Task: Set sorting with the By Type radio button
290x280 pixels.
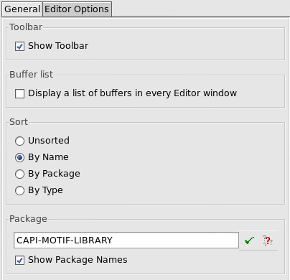Action: pos(19,190)
